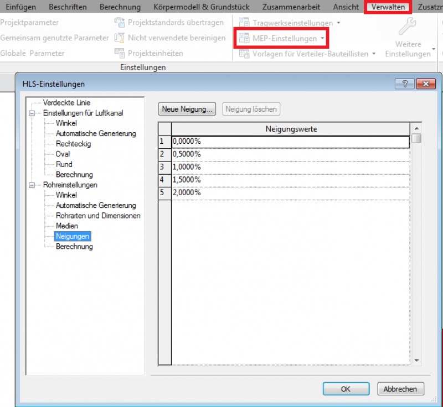This screenshot has height=407, width=443.
Task: Select the 1,0000% slope value cell
Action: (x=291, y=167)
